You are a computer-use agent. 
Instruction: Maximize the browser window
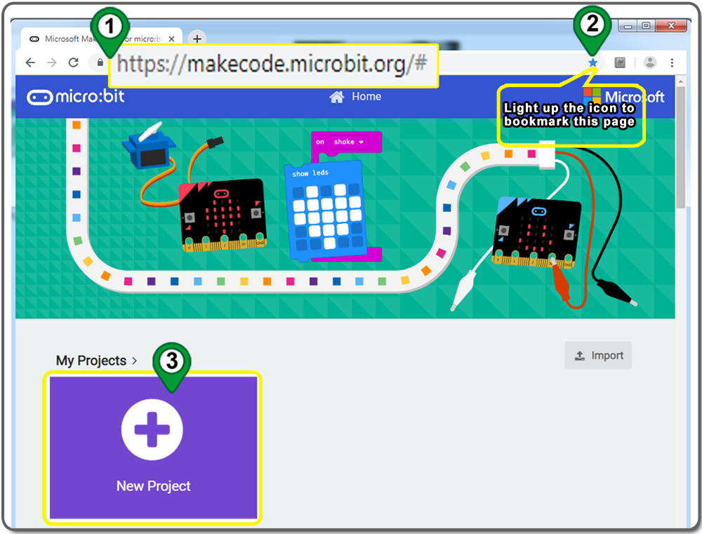(x=646, y=26)
